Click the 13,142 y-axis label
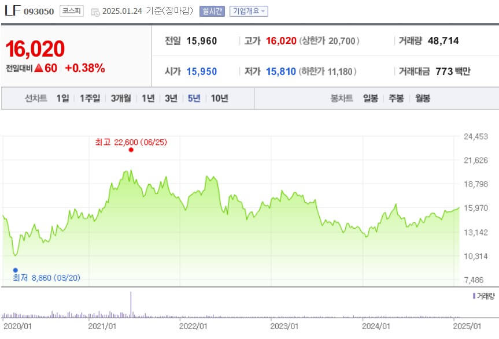This screenshot has width=499, height=339. point(476,233)
